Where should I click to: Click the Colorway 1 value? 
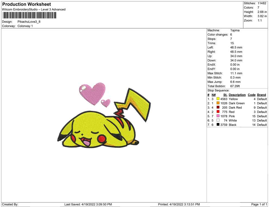coord(25,26)
